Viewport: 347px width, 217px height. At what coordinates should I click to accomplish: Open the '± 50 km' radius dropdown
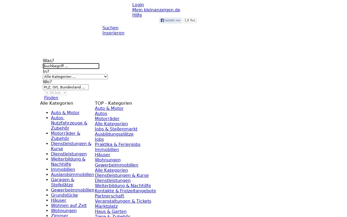56,92
